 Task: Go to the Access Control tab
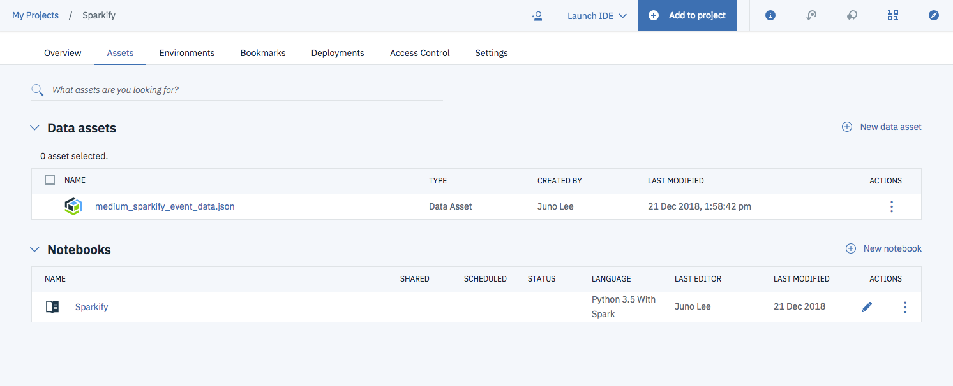(x=419, y=53)
